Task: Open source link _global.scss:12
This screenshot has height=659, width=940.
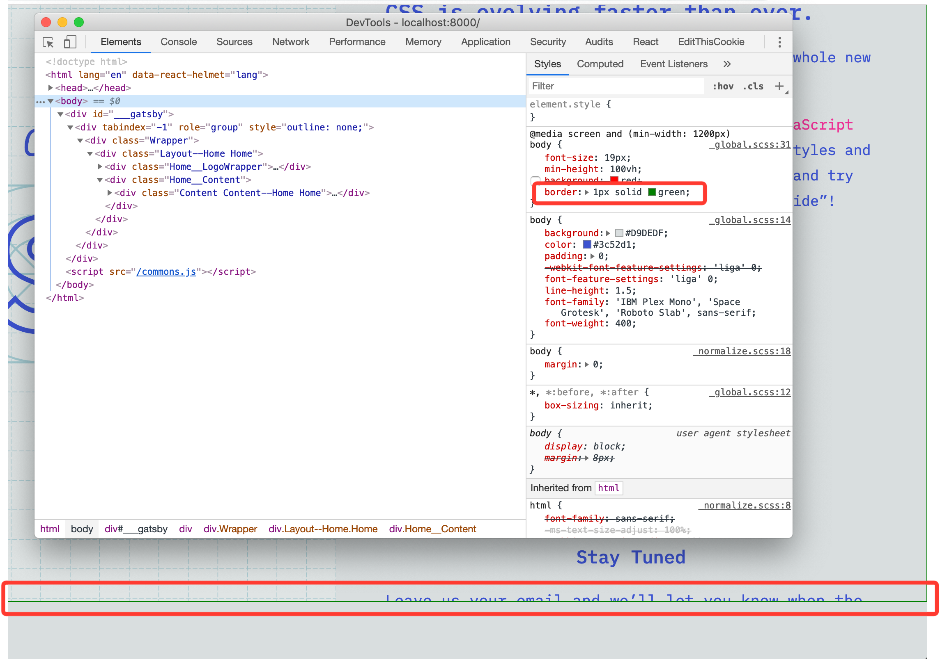Action: (x=749, y=392)
